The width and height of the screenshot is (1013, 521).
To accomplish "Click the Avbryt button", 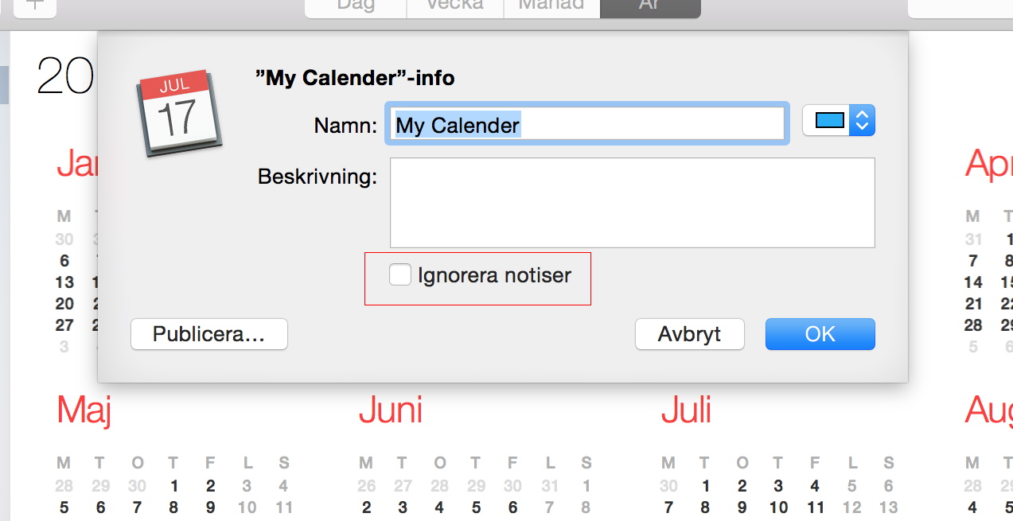I will pyautogui.click(x=690, y=334).
